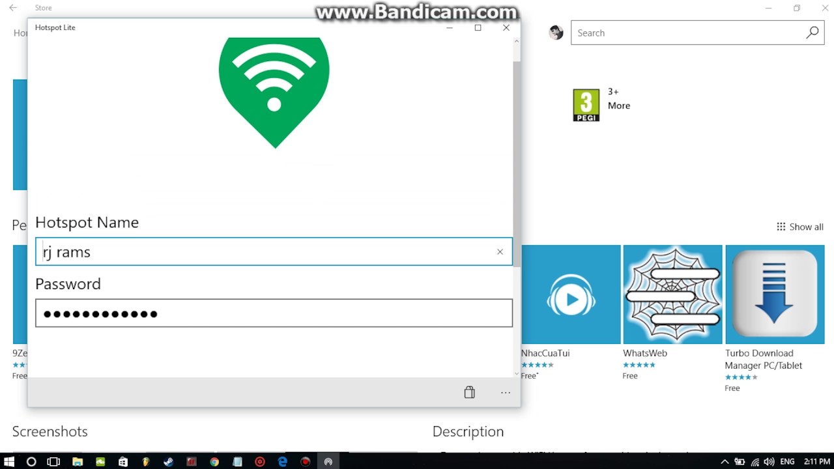Click the red gear icon on taskbar
Screen dimensions: 834x469
[260, 462]
